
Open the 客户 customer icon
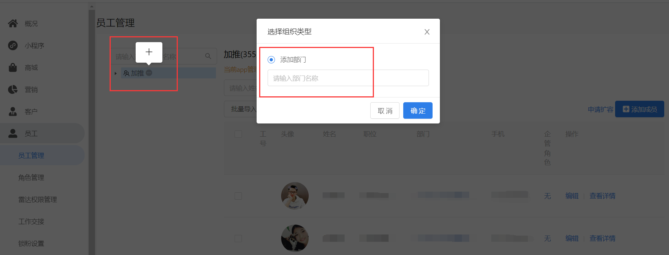13,111
